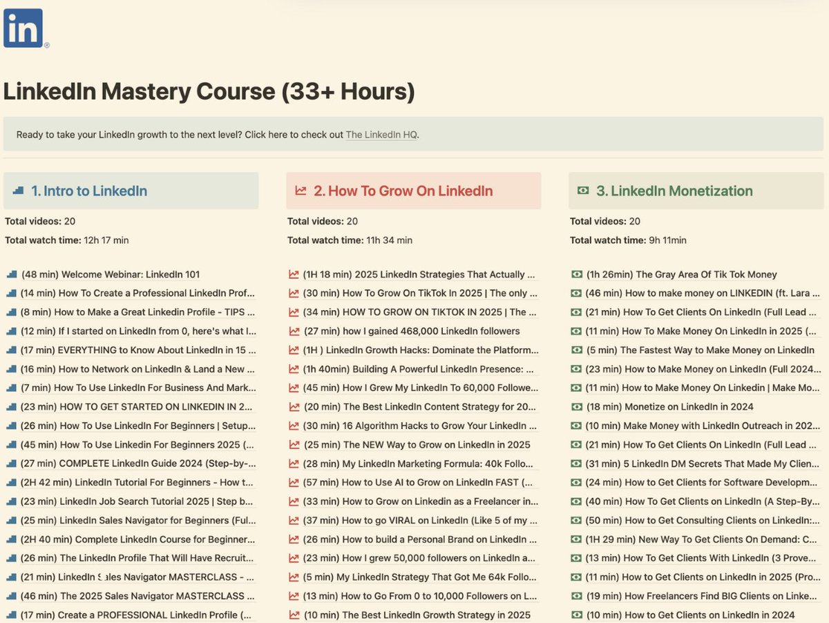Open the 3. LinkedIn Monetization heading
The height and width of the screenshot is (623, 829).
pyautogui.click(x=675, y=191)
